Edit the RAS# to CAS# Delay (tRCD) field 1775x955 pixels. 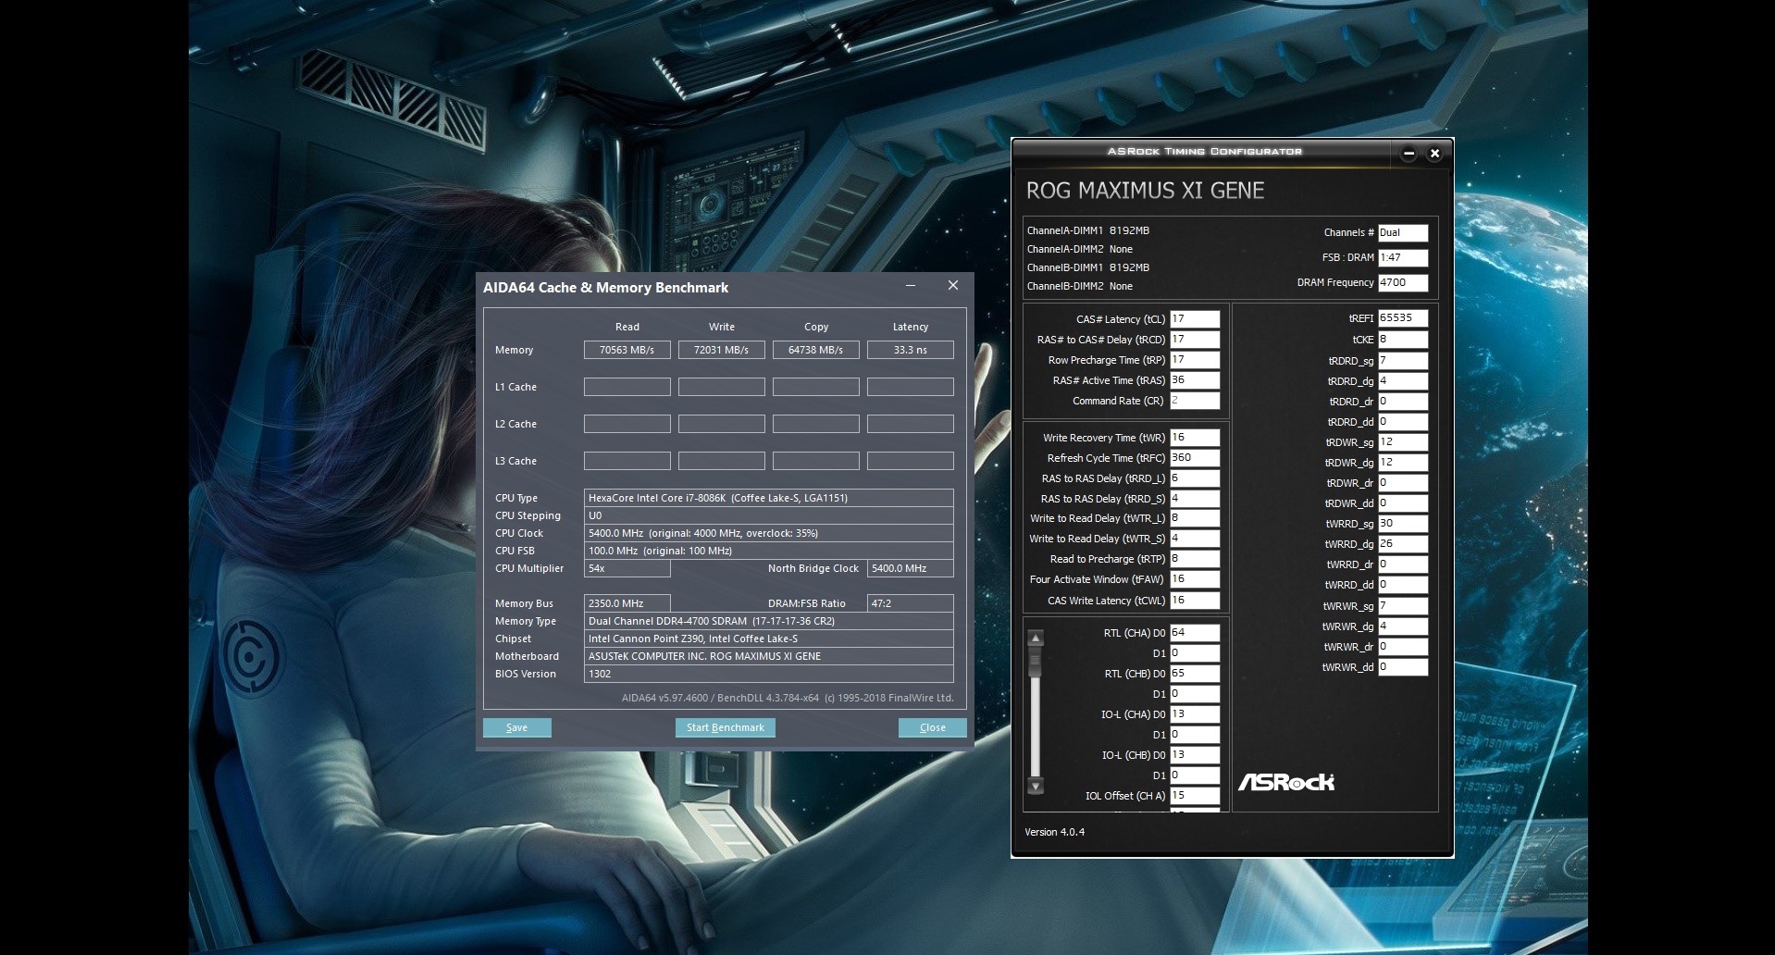click(x=1195, y=340)
